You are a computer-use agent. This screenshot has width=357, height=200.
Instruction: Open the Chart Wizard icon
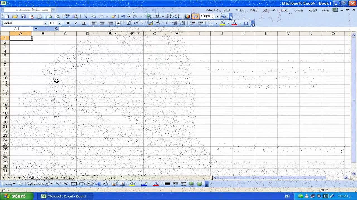(187, 17)
